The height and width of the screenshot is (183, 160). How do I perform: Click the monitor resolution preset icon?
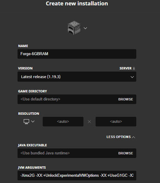pos(26,122)
